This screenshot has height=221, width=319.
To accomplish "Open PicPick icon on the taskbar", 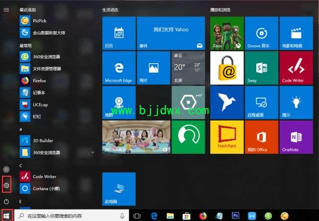I will click(x=285, y=216).
